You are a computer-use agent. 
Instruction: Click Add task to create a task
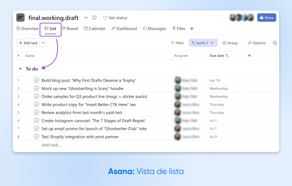(x=29, y=43)
